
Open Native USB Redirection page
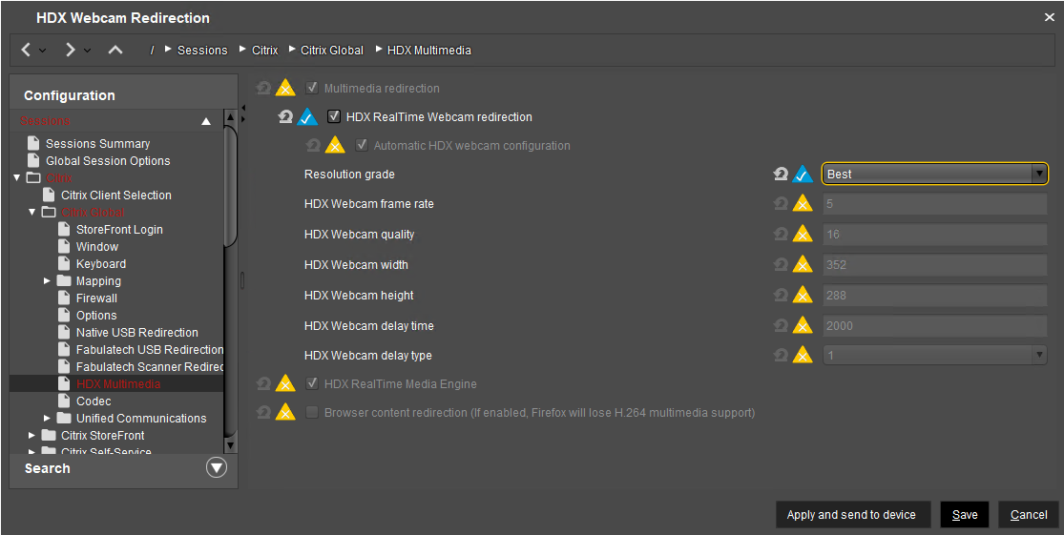137,332
